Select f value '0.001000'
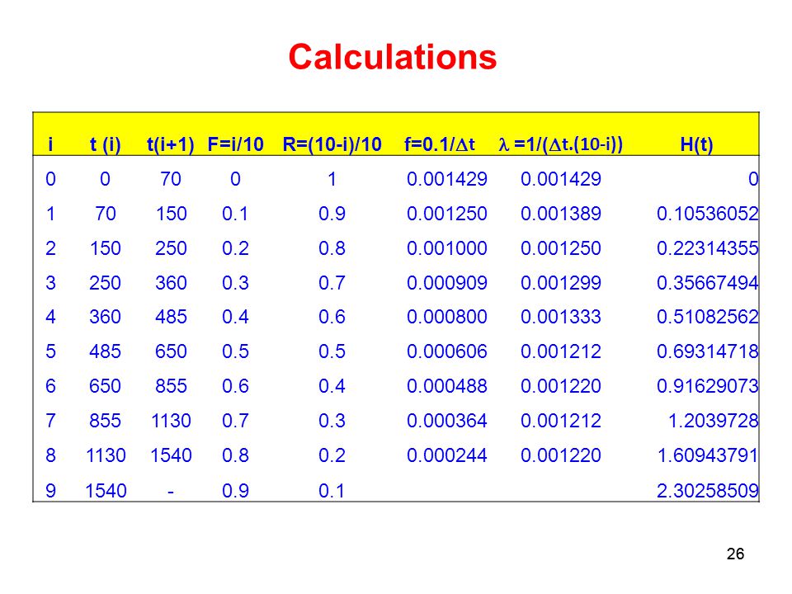The image size is (792, 594). [447, 248]
